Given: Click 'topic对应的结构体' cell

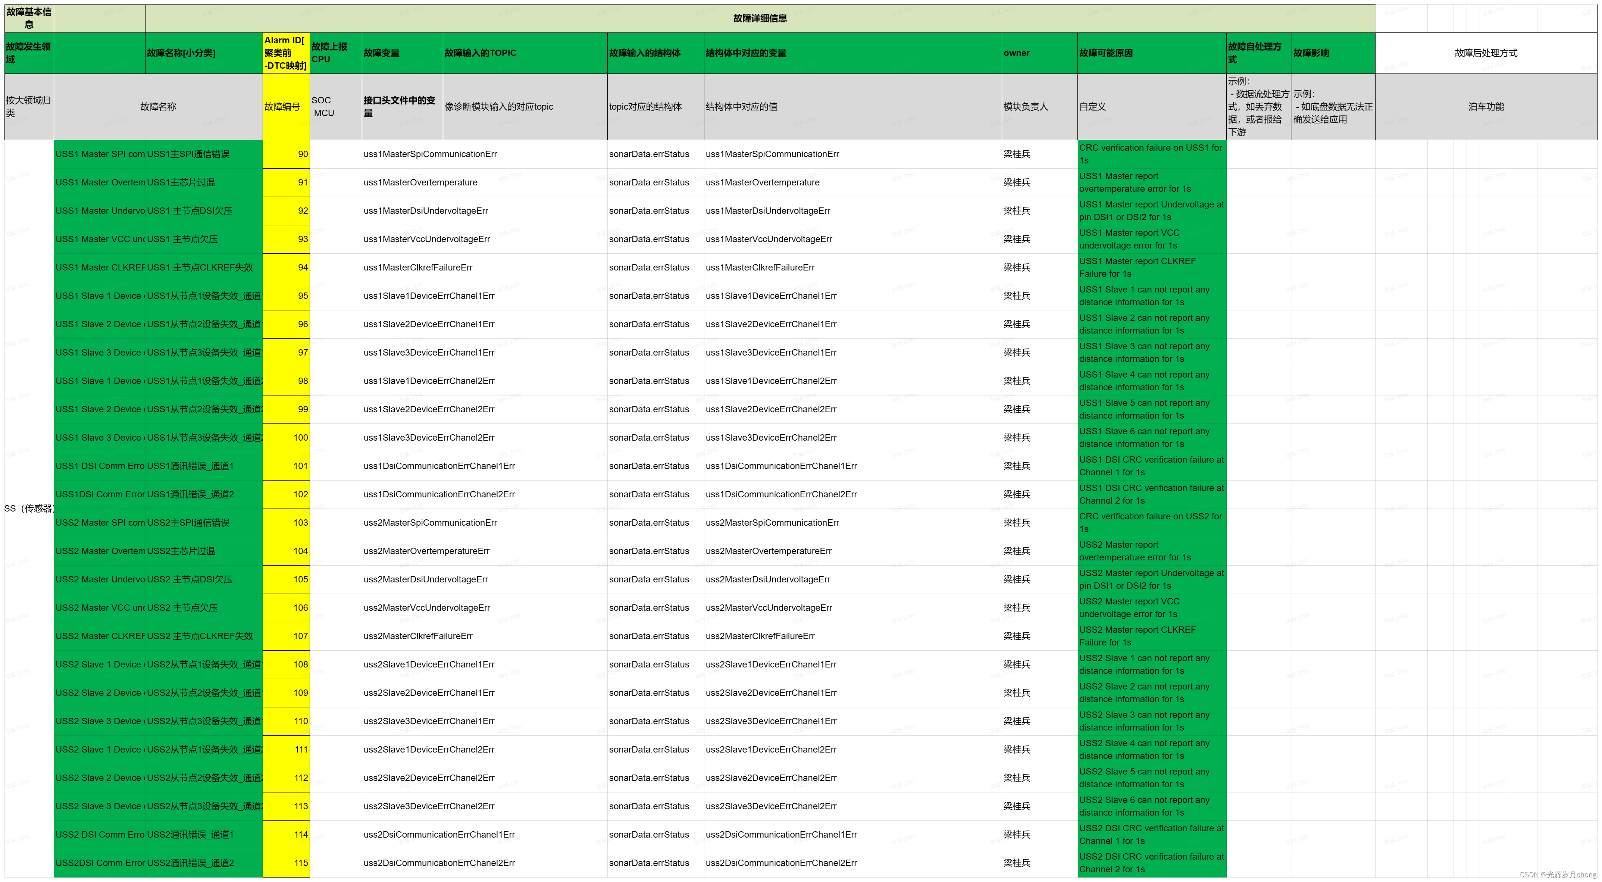Looking at the screenshot, I should (x=655, y=107).
